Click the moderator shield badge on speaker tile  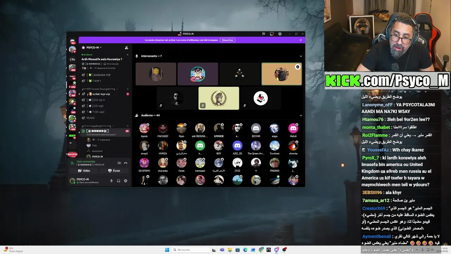tap(298, 67)
